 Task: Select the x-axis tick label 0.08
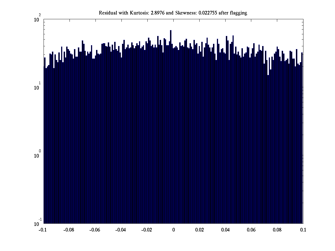277,230
